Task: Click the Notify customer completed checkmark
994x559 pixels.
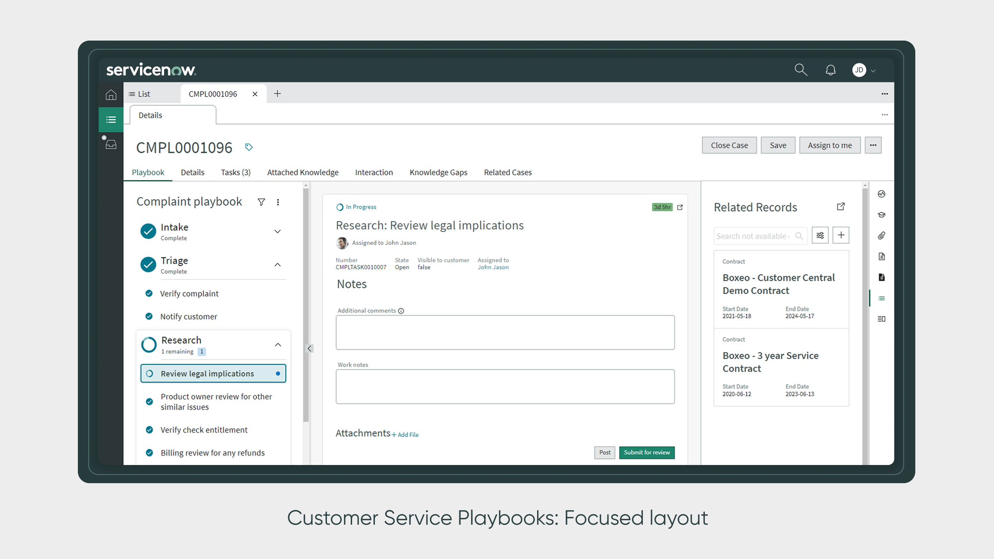Action: (x=149, y=316)
